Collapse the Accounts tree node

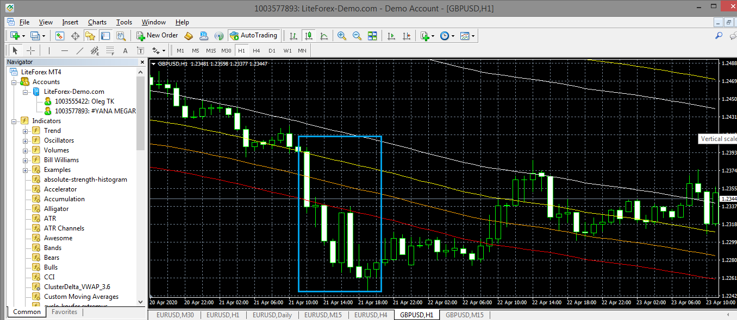coord(14,82)
